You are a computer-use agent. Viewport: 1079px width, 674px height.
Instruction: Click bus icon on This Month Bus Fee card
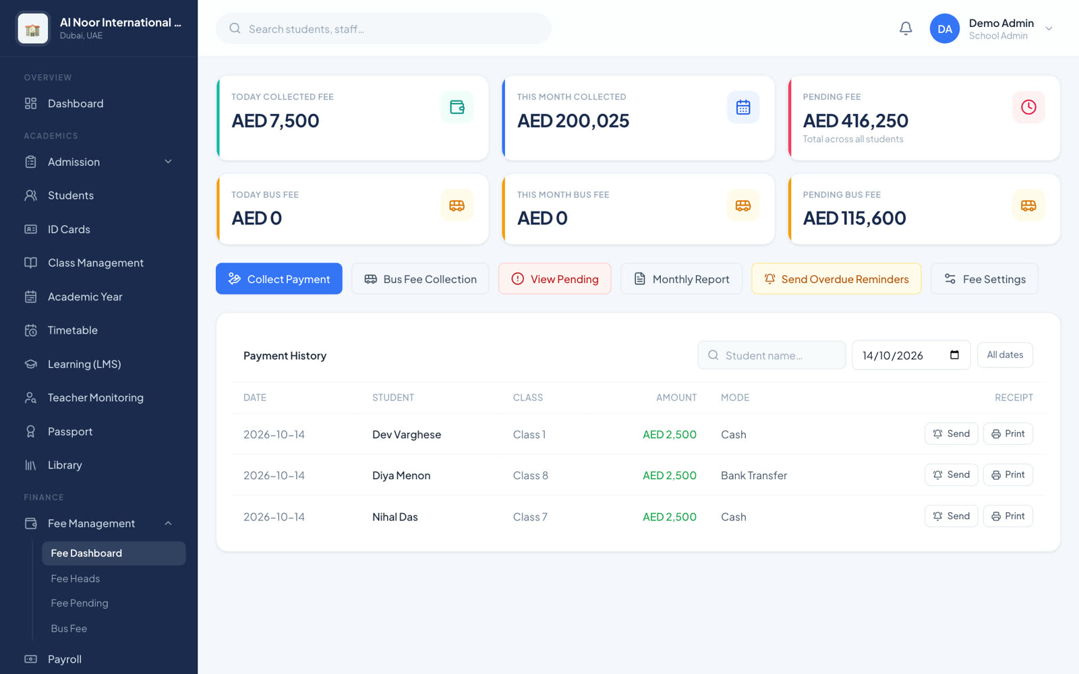point(743,206)
